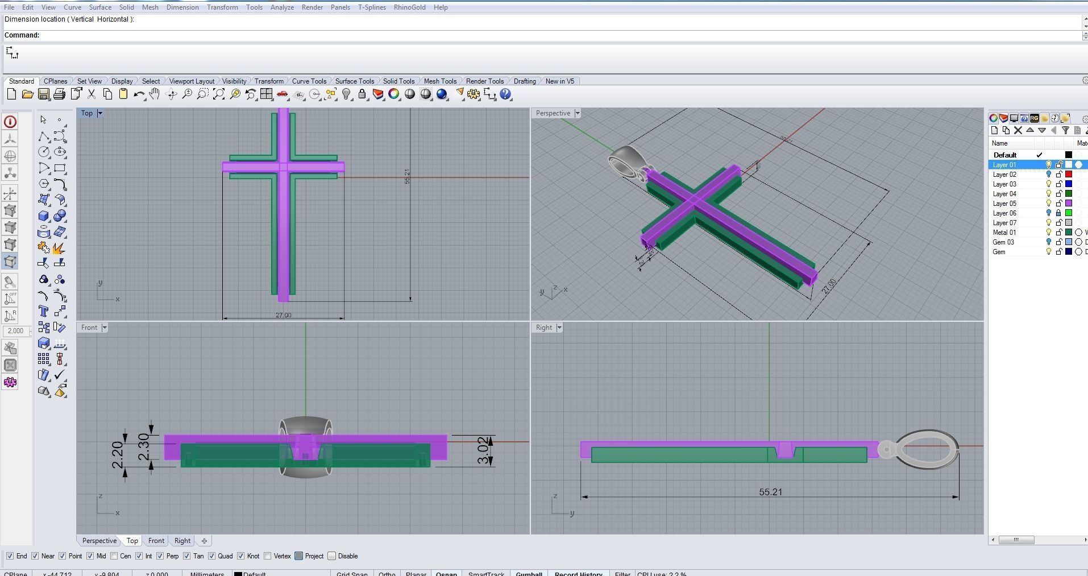Toggle the Ortho status bar button

387,573
